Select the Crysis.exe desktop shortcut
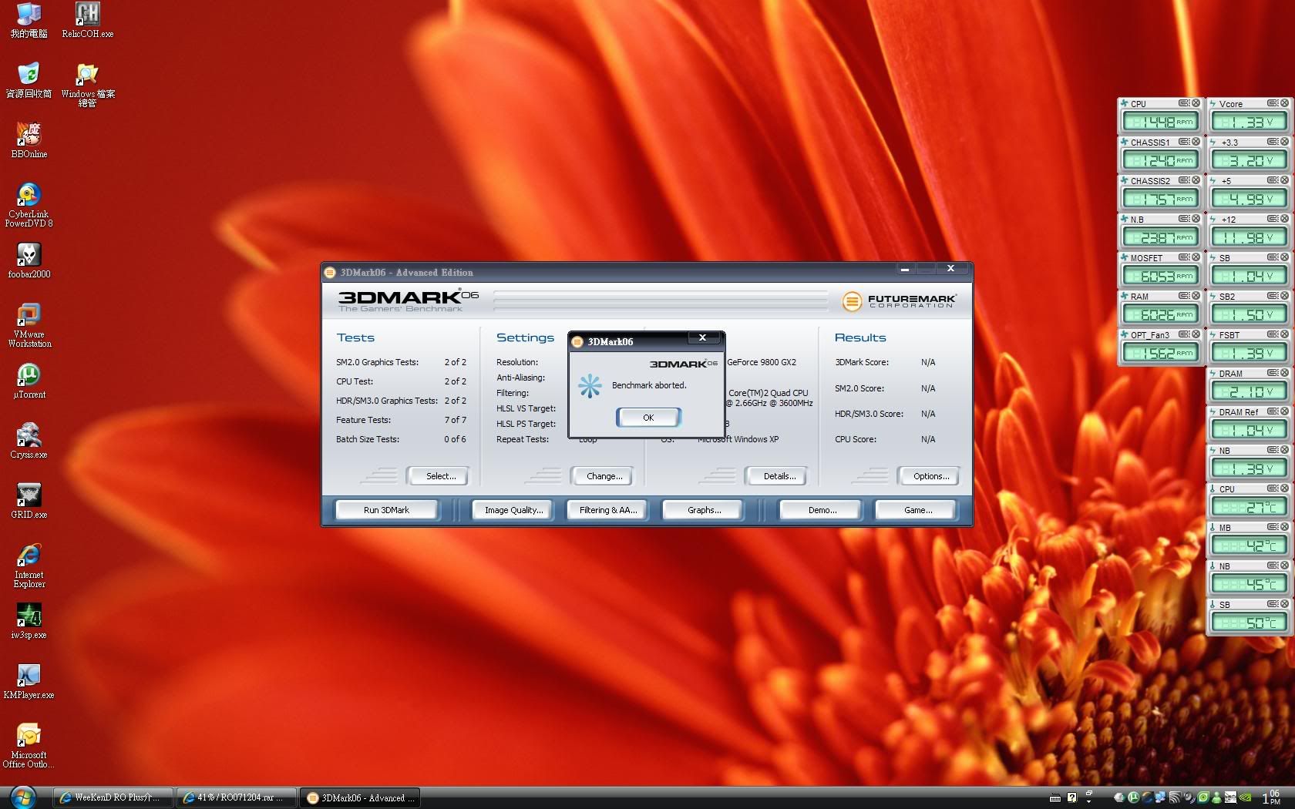The height and width of the screenshot is (809, 1295). click(29, 441)
